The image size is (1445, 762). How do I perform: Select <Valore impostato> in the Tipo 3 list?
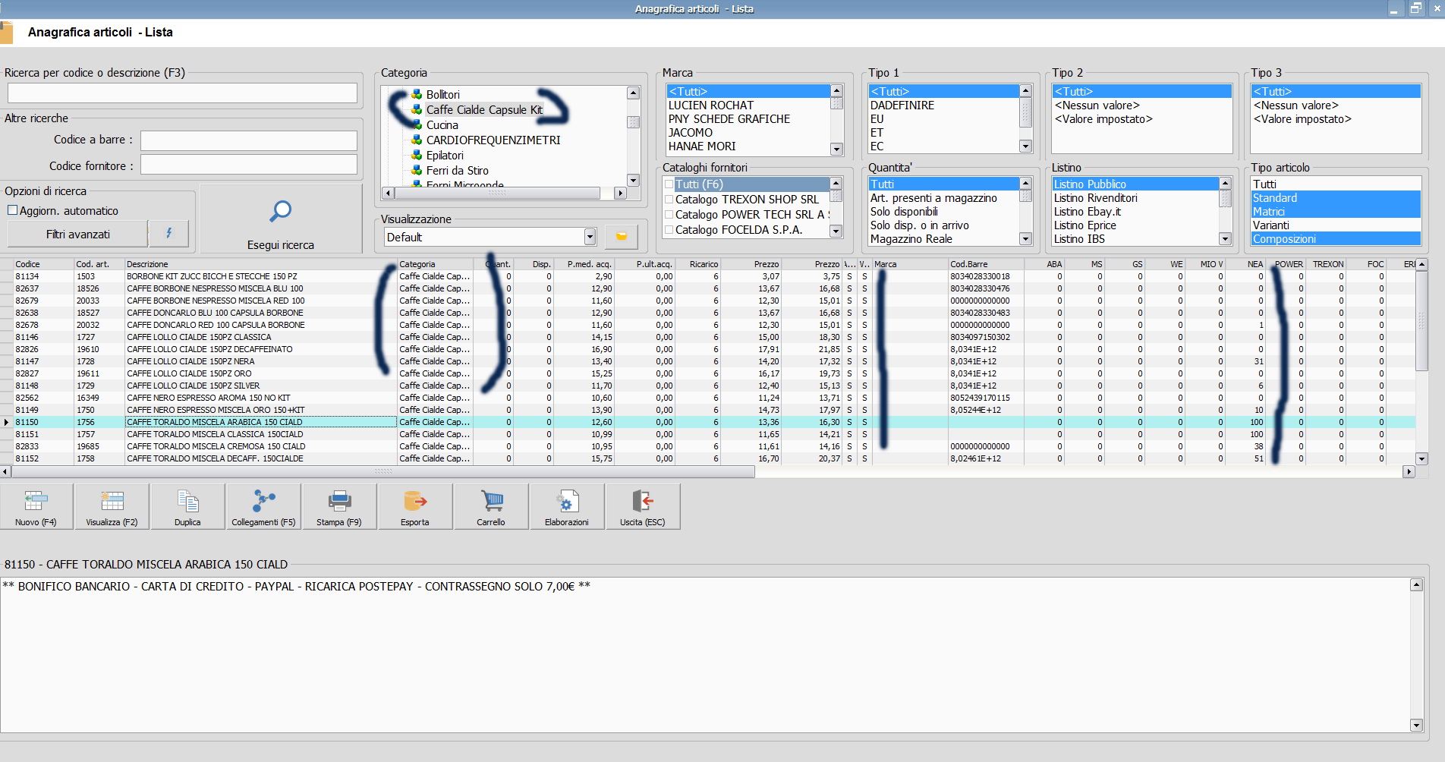1335,119
